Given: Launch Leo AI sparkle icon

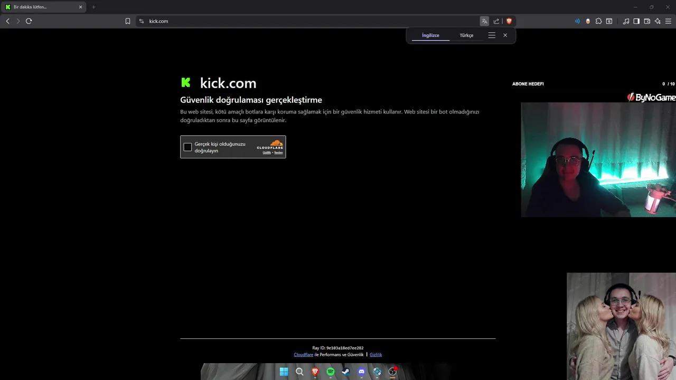Looking at the screenshot, I should 658,21.
